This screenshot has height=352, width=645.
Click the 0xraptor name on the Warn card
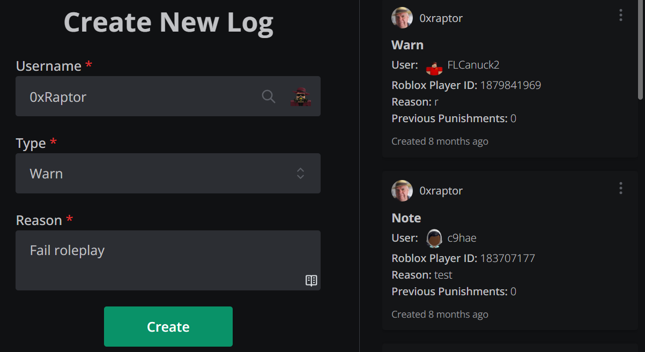[441, 17]
